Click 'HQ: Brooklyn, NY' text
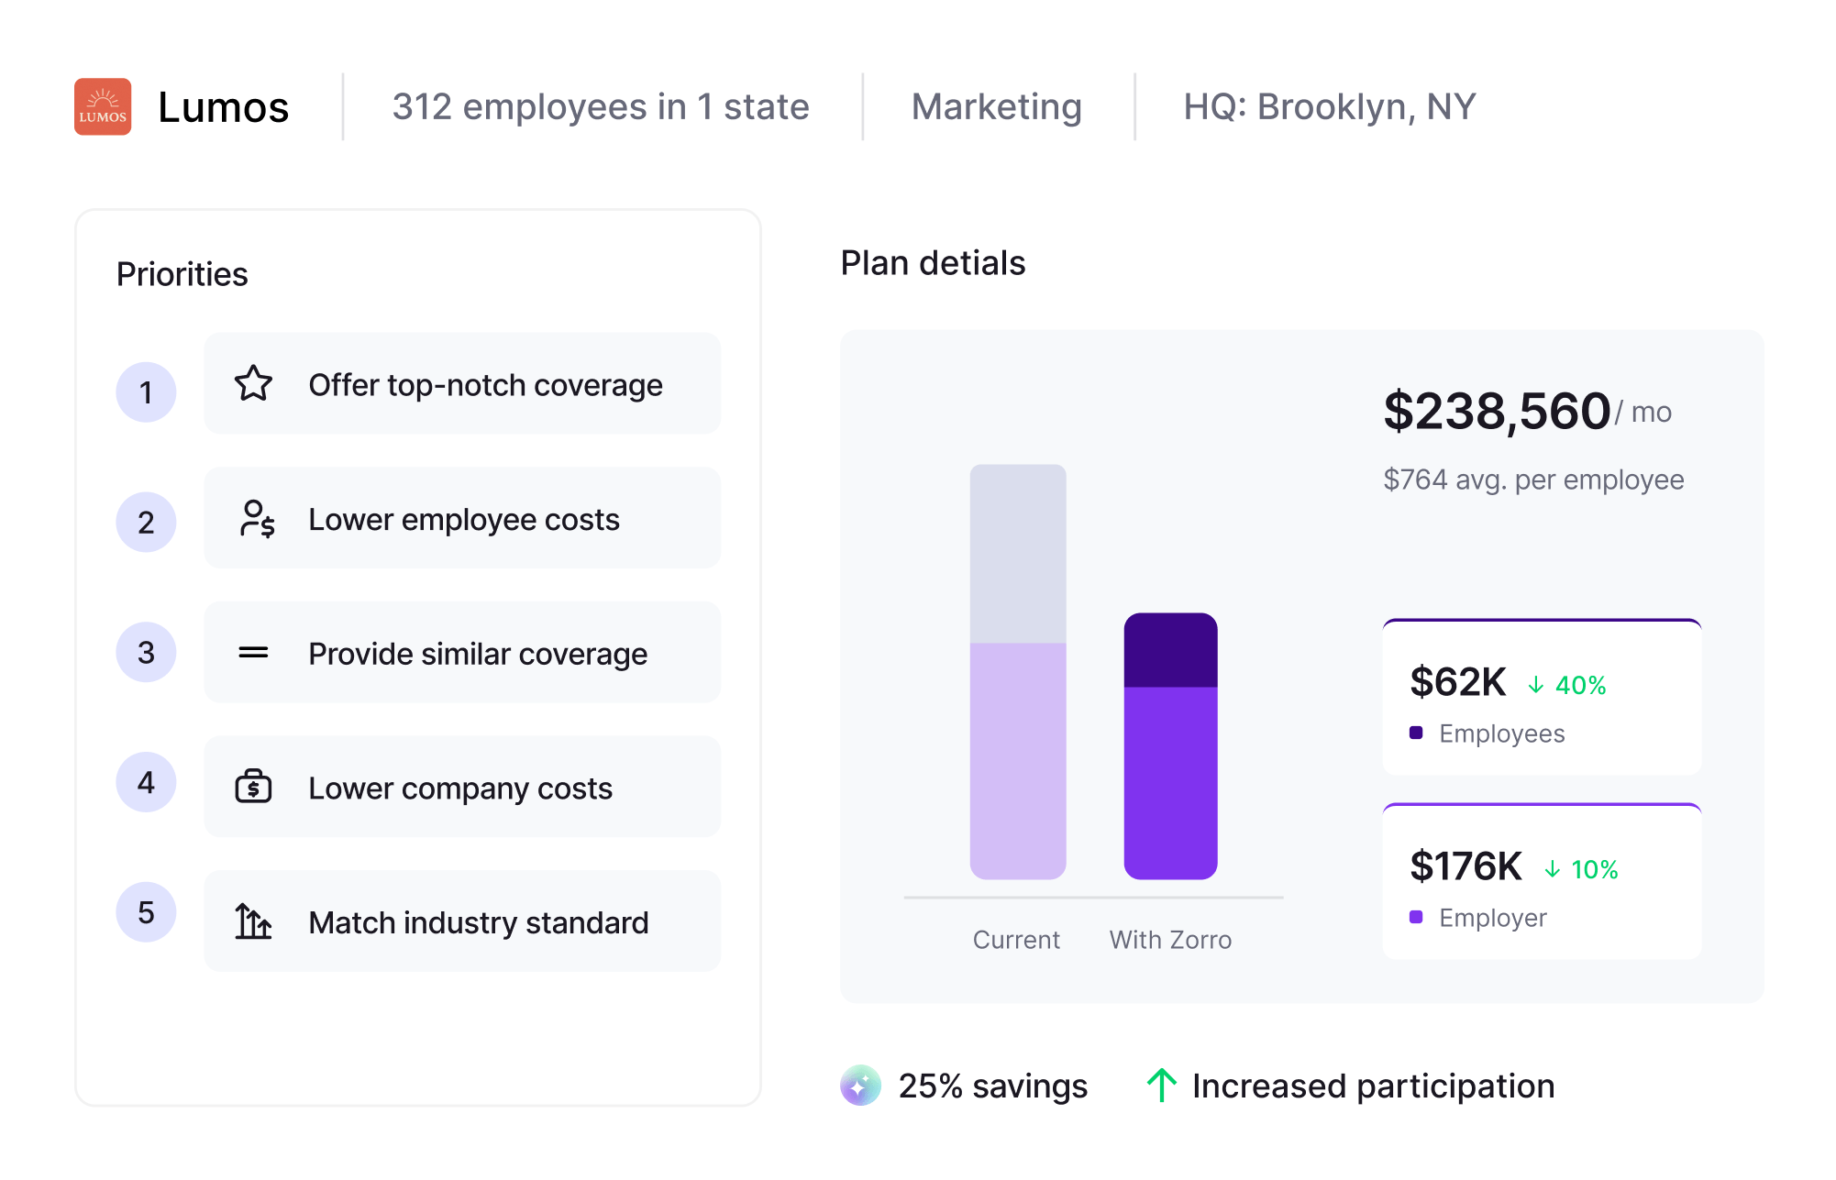This screenshot has height=1180, width=1836. coord(1330,107)
